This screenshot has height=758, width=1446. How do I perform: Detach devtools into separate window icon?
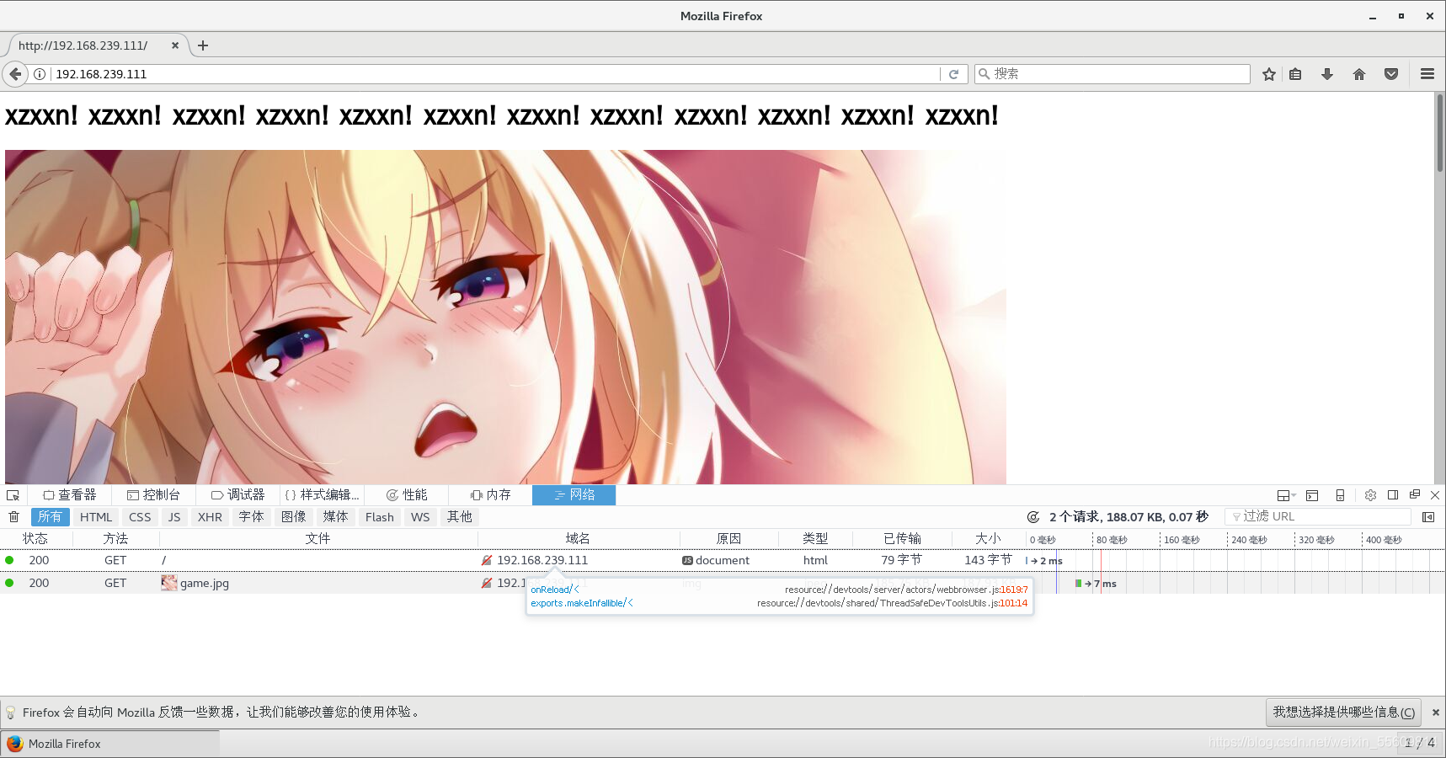point(1415,495)
